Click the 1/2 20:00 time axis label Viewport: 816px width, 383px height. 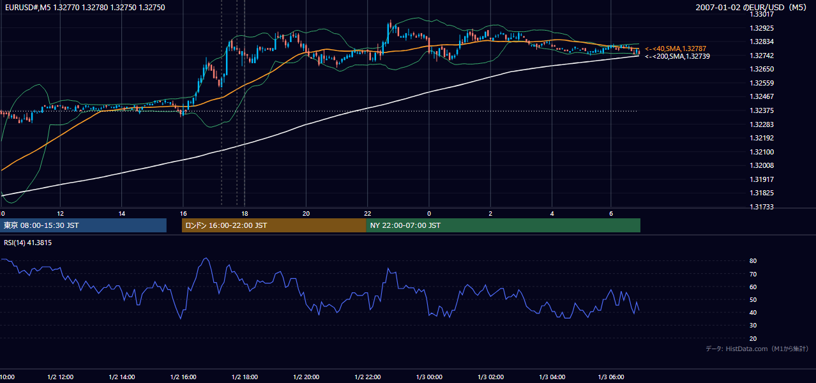(306, 377)
